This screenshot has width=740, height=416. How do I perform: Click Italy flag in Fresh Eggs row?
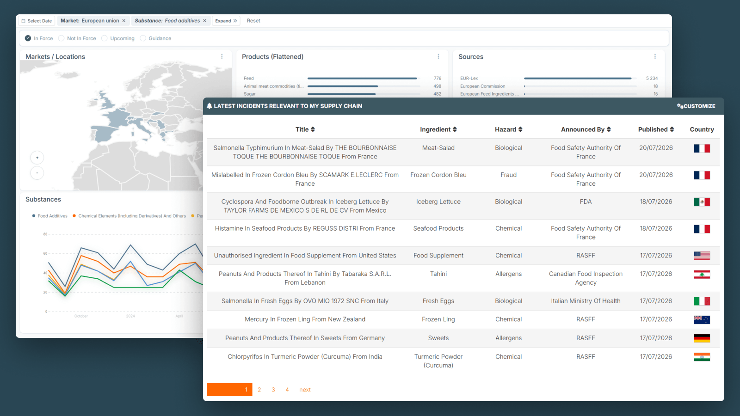pos(702,301)
